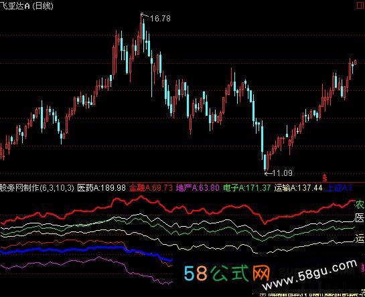The width and height of the screenshot is (365, 297).
Task: Click the red box icon at top right
Action: [x=360, y=5]
